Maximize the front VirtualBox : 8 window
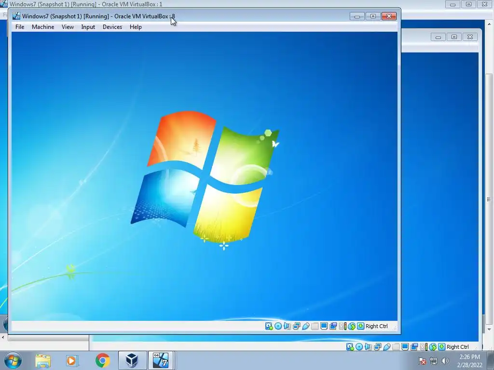Image resolution: width=494 pixels, height=370 pixels. 373,16
